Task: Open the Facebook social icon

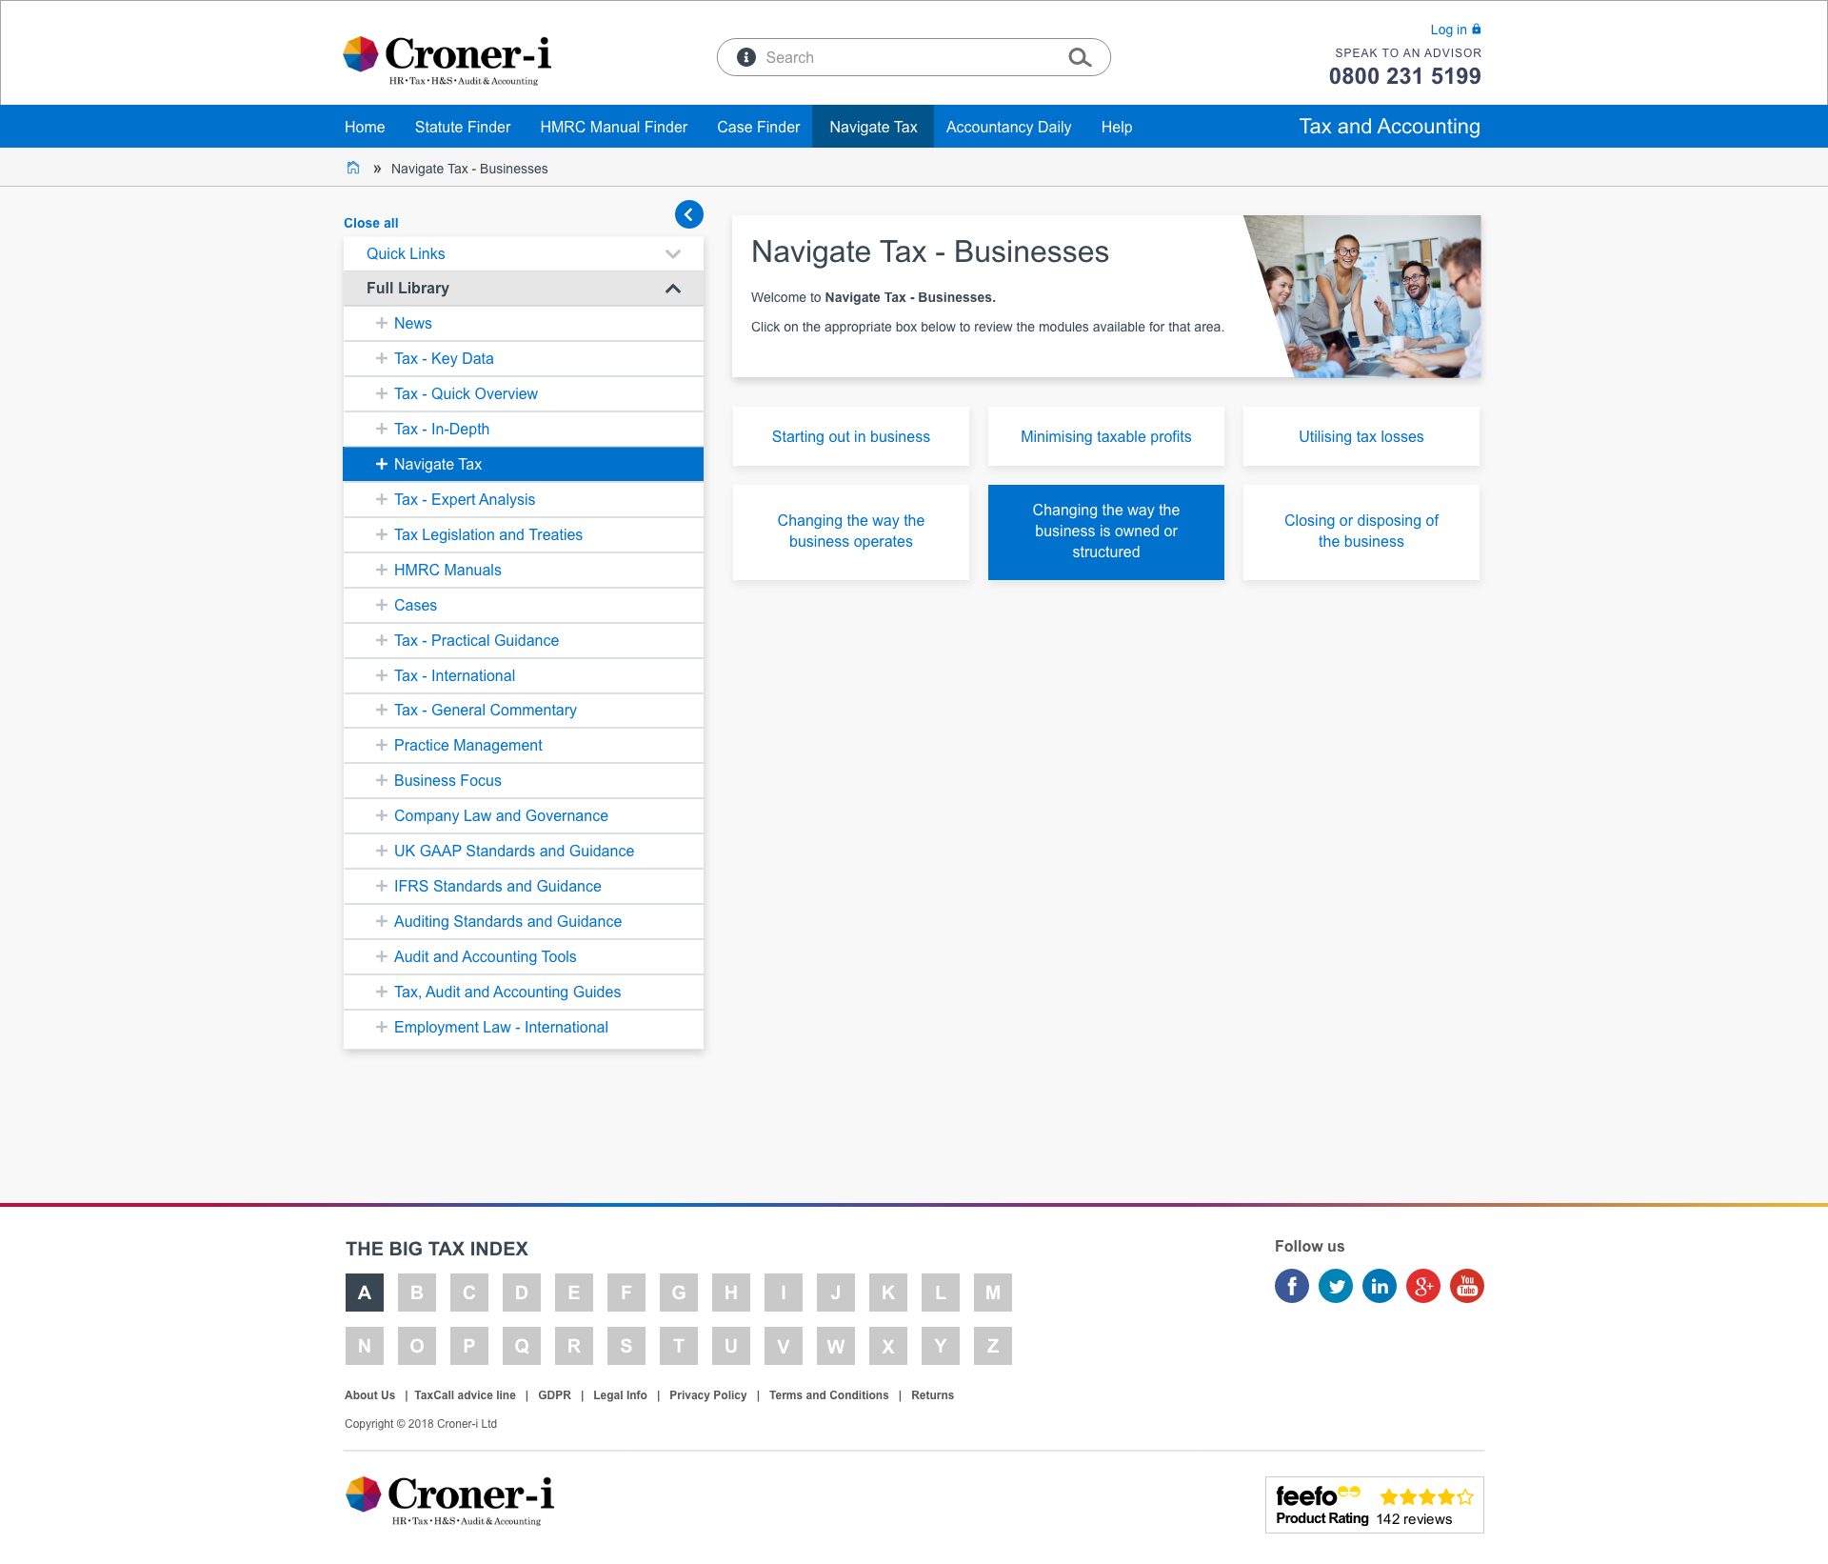Action: [1291, 1286]
